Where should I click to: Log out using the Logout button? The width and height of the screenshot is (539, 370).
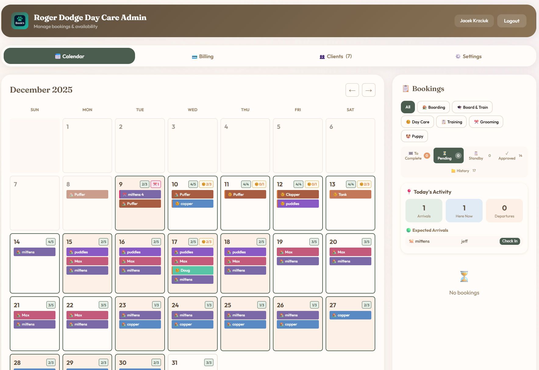(x=511, y=21)
